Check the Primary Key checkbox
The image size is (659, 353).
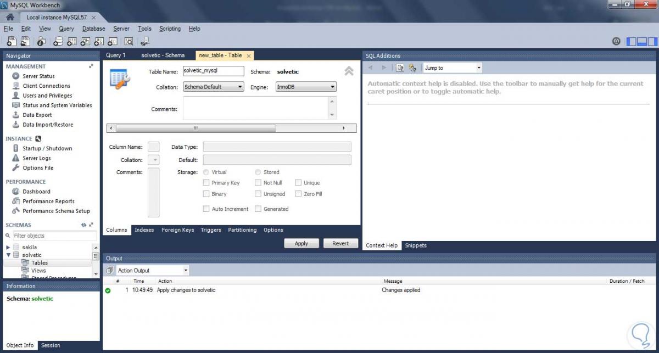(x=206, y=183)
